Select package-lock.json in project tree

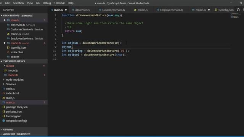tap(24, 107)
